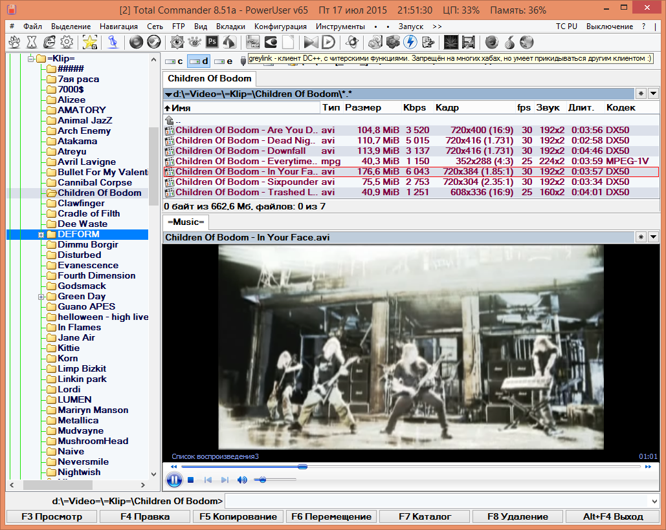Click the hard disk tool icon
The width and height of the screenshot is (666, 530).
[x=375, y=42]
